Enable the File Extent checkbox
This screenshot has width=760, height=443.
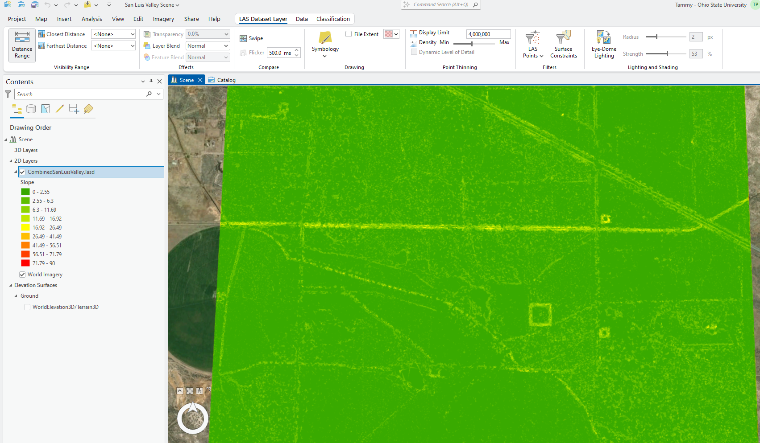(349, 34)
